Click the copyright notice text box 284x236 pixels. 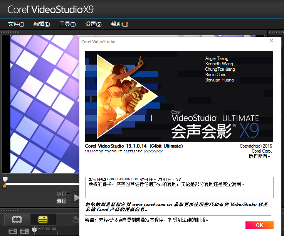tap(179, 188)
